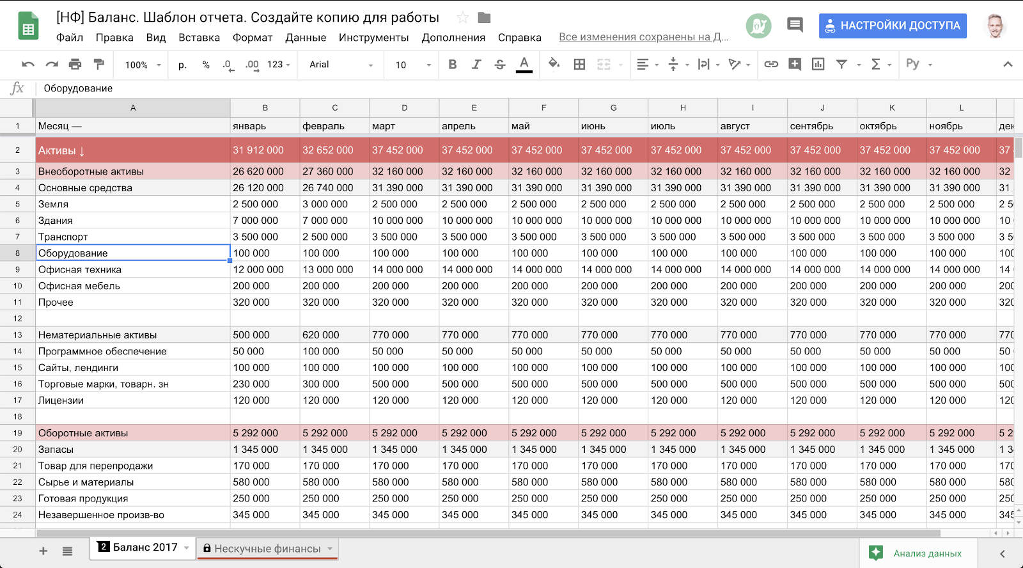Open the functions sigma tool
Viewport: 1023px width, 568px height.
[876, 65]
